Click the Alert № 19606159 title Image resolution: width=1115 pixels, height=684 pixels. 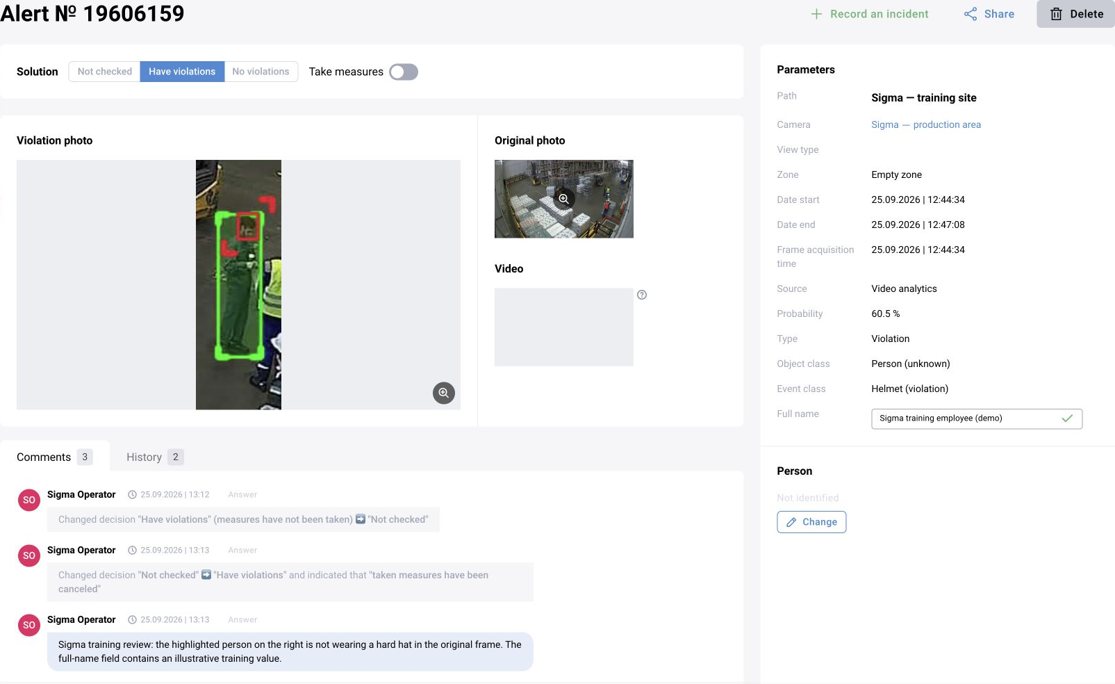[92, 13]
